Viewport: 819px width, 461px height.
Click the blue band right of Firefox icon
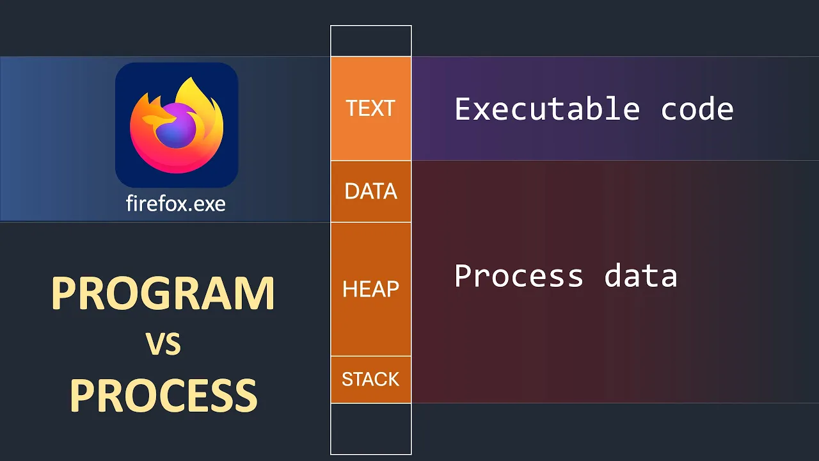[285, 139]
